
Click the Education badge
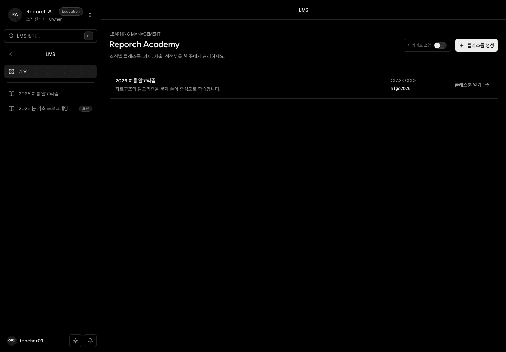tap(71, 12)
